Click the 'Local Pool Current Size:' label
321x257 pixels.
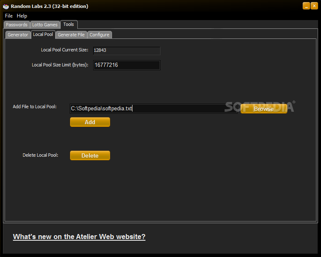tap(64, 50)
